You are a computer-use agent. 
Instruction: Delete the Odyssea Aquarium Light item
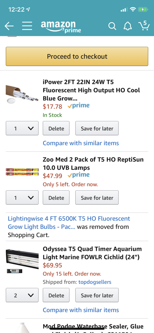point(56,295)
